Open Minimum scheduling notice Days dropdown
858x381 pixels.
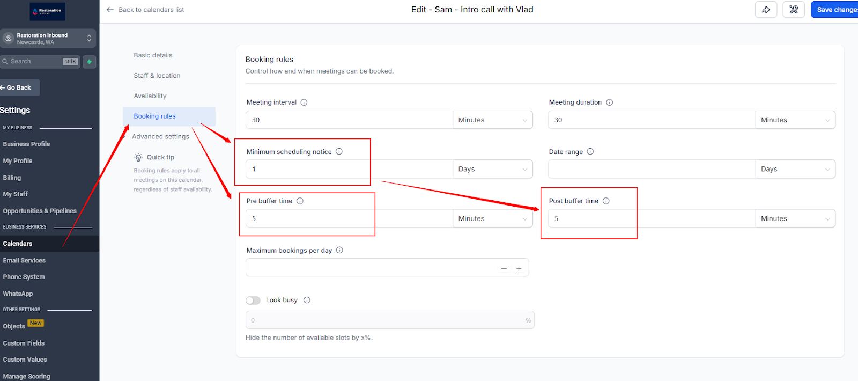click(x=492, y=169)
